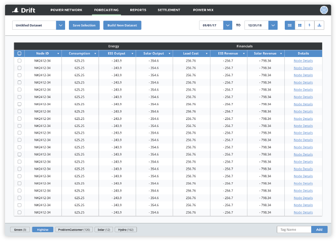Open the end date 12/31/18 dropdown
This screenshot has height=241, width=336.
tap(273, 25)
